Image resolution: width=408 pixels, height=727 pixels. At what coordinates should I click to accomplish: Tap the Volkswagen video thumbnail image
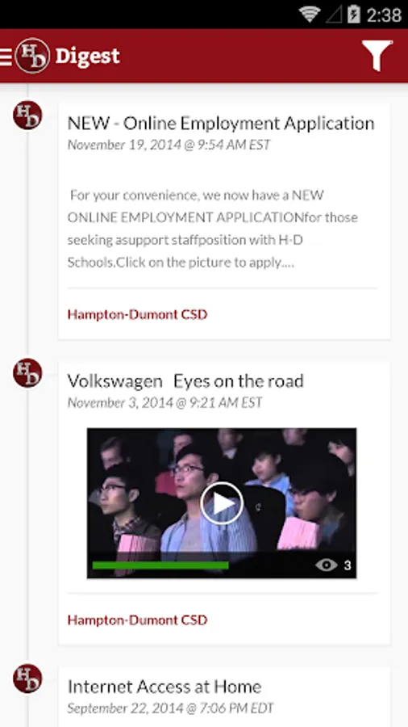222,503
